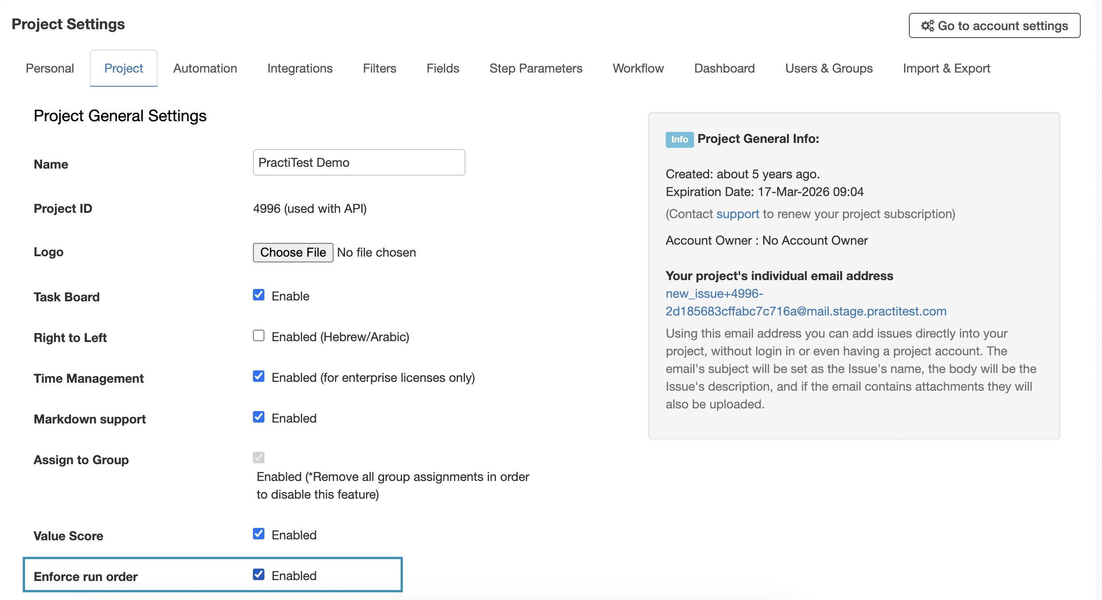The image size is (1102, 600).
Task: Click the 'Assign to Group' label
Action: [x=81, y=460]
